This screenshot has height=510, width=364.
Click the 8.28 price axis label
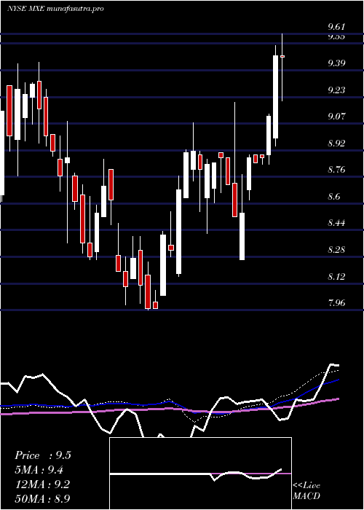pyautogui.click(x=336, y=250)
